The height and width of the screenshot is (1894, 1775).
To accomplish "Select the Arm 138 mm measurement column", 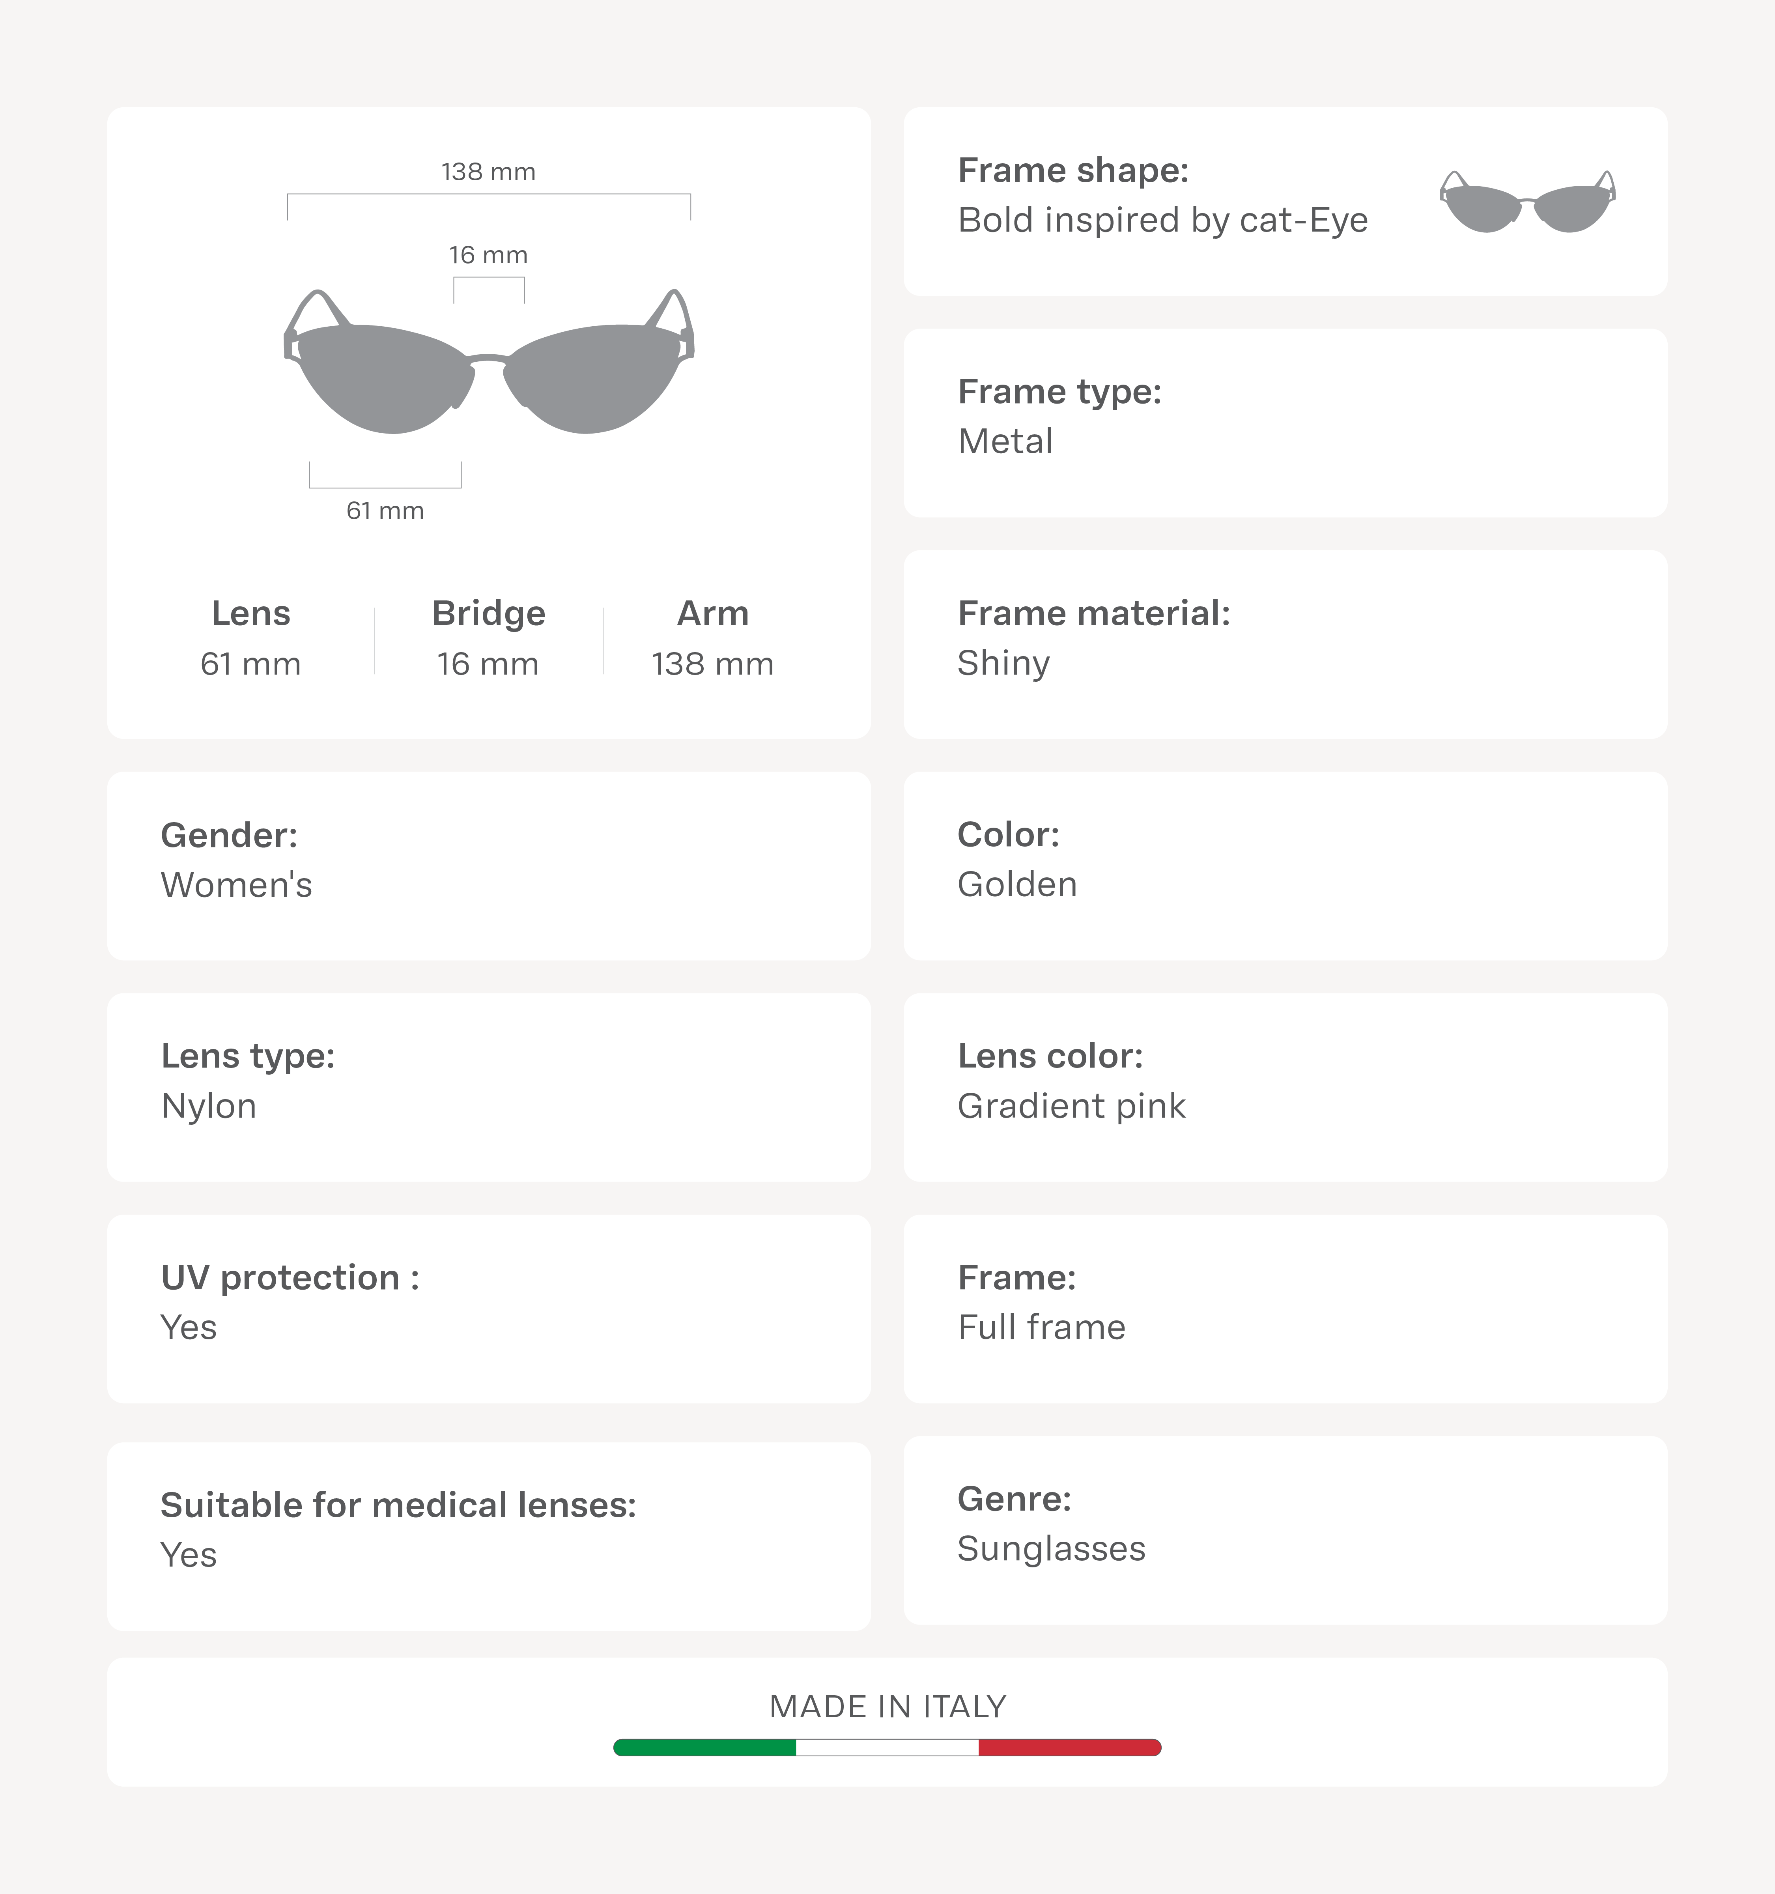I will coord(713,638).
